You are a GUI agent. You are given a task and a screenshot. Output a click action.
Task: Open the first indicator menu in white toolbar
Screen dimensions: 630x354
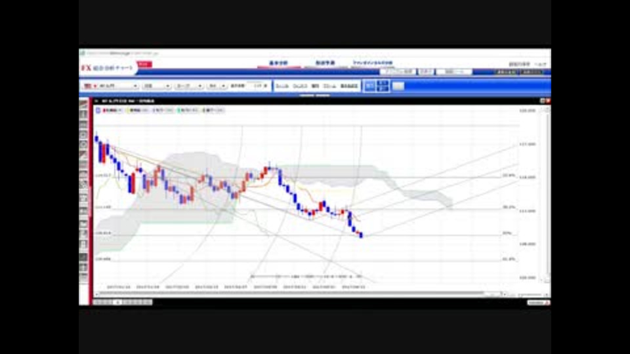pyautogui.click(x=282, y=86)
